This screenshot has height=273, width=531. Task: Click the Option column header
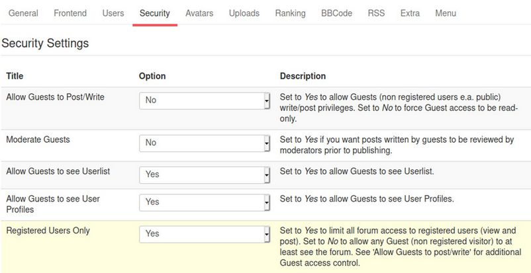[152, 76]
